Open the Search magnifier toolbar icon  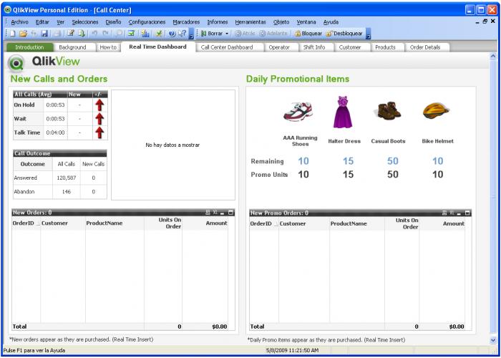tap(119, 34)
